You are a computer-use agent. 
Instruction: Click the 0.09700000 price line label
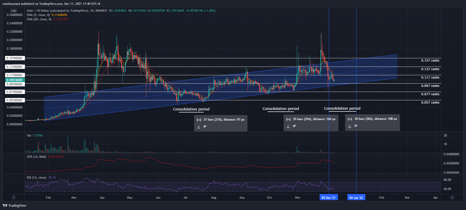click(x=14, y=84)
